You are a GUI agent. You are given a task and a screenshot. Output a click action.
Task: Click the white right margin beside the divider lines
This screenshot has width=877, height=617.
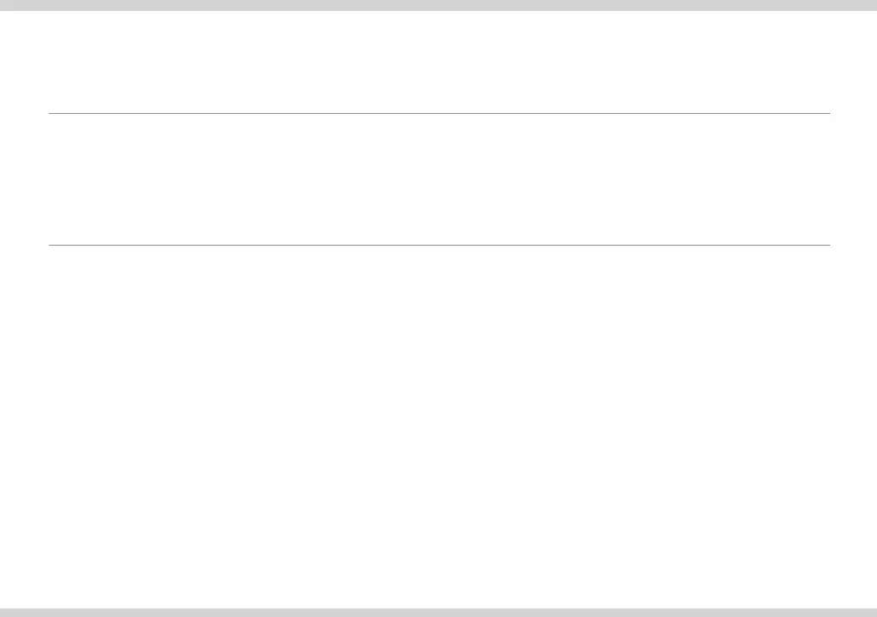(853, 179)
